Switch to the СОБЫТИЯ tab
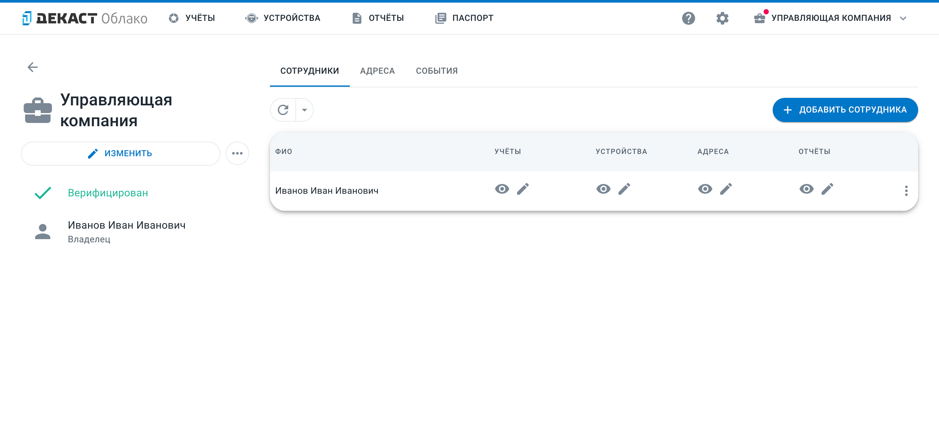The image size is (939, 424). [x=437, y=71]
